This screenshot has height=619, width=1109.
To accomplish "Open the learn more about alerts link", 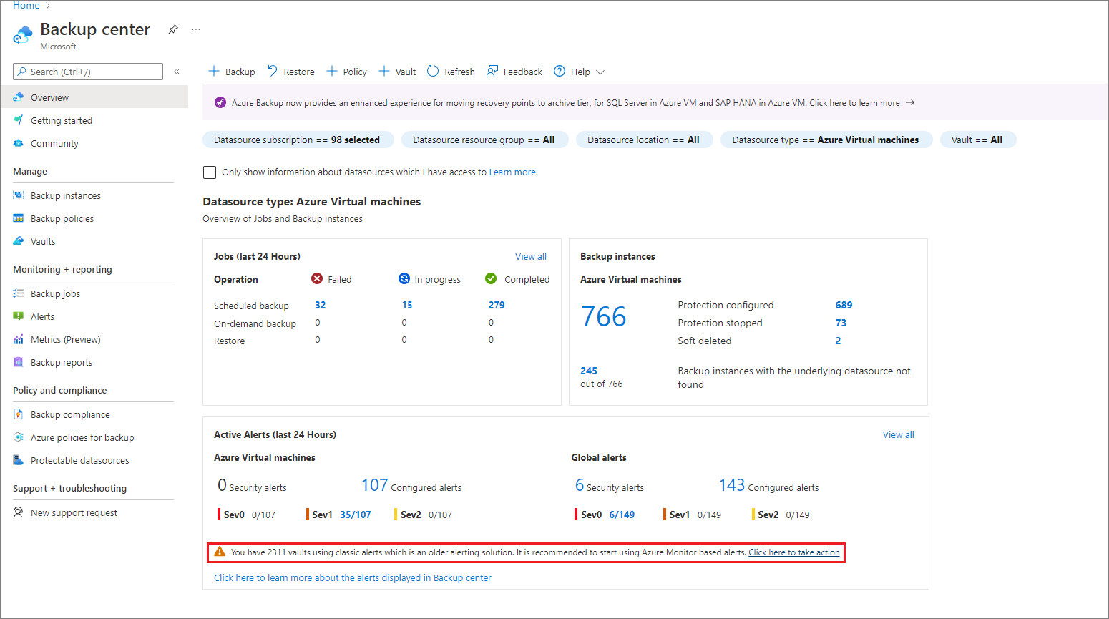I will (353, 577).
